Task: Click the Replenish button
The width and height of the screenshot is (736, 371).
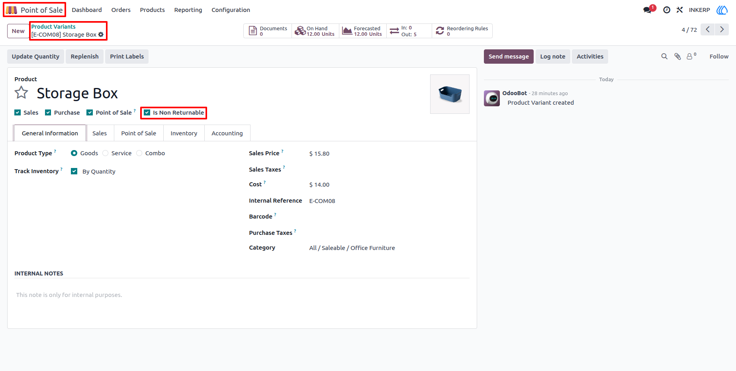Action: click(x=85, y=57)
